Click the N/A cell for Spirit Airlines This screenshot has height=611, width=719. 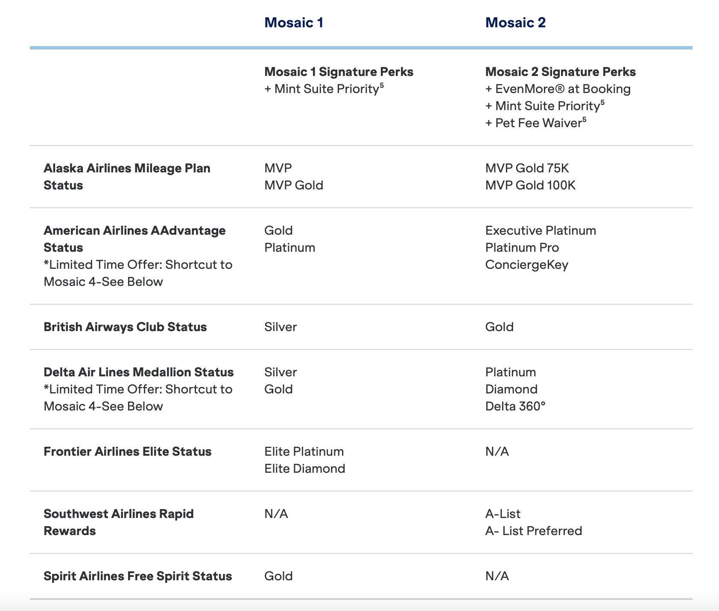pyautogui.click(x=497, y=576)
